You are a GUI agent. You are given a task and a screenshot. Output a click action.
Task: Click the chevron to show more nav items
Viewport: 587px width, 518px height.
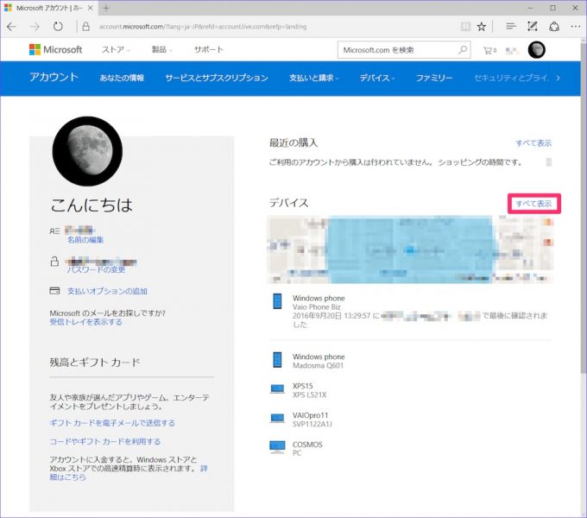(559, 78)
